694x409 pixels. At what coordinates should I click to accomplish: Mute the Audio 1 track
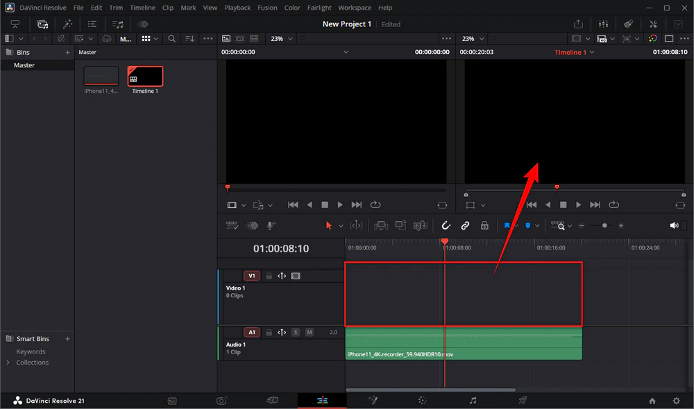(310, 332)
